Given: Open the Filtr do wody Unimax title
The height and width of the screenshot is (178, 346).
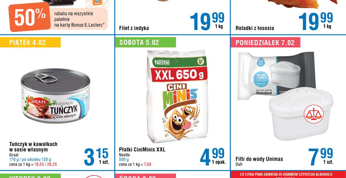Looking at the screenshot, I should [x=259, y=159].
